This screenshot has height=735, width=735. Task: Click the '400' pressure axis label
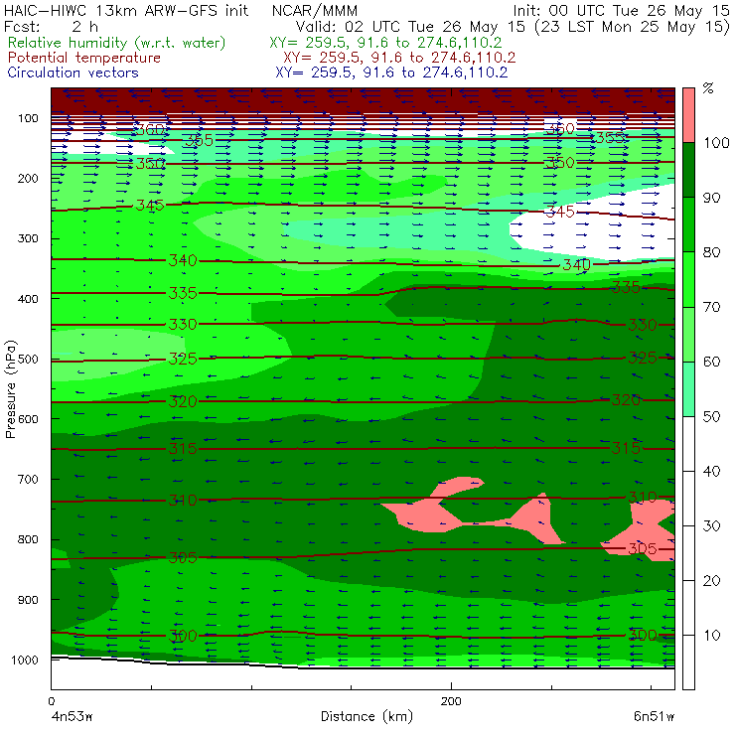pyautogui.click(x=28, y=299)
